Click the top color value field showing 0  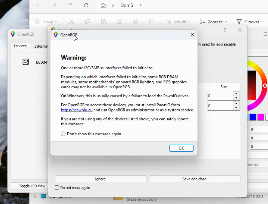tap(259, 129)
